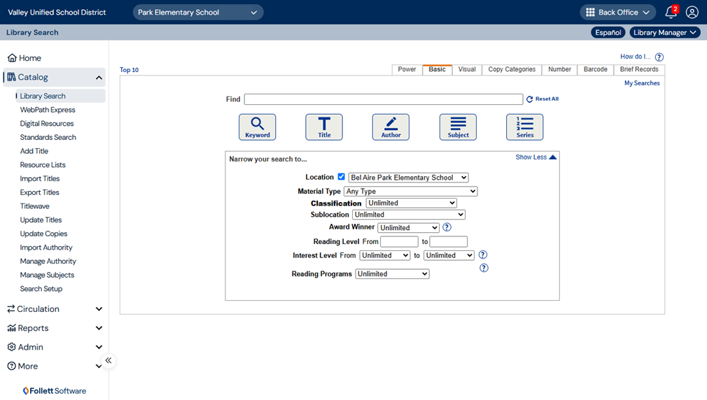Open the Park Elementary School selector
The width and height of the screenshot is (707, 400).
click(198, 12)
